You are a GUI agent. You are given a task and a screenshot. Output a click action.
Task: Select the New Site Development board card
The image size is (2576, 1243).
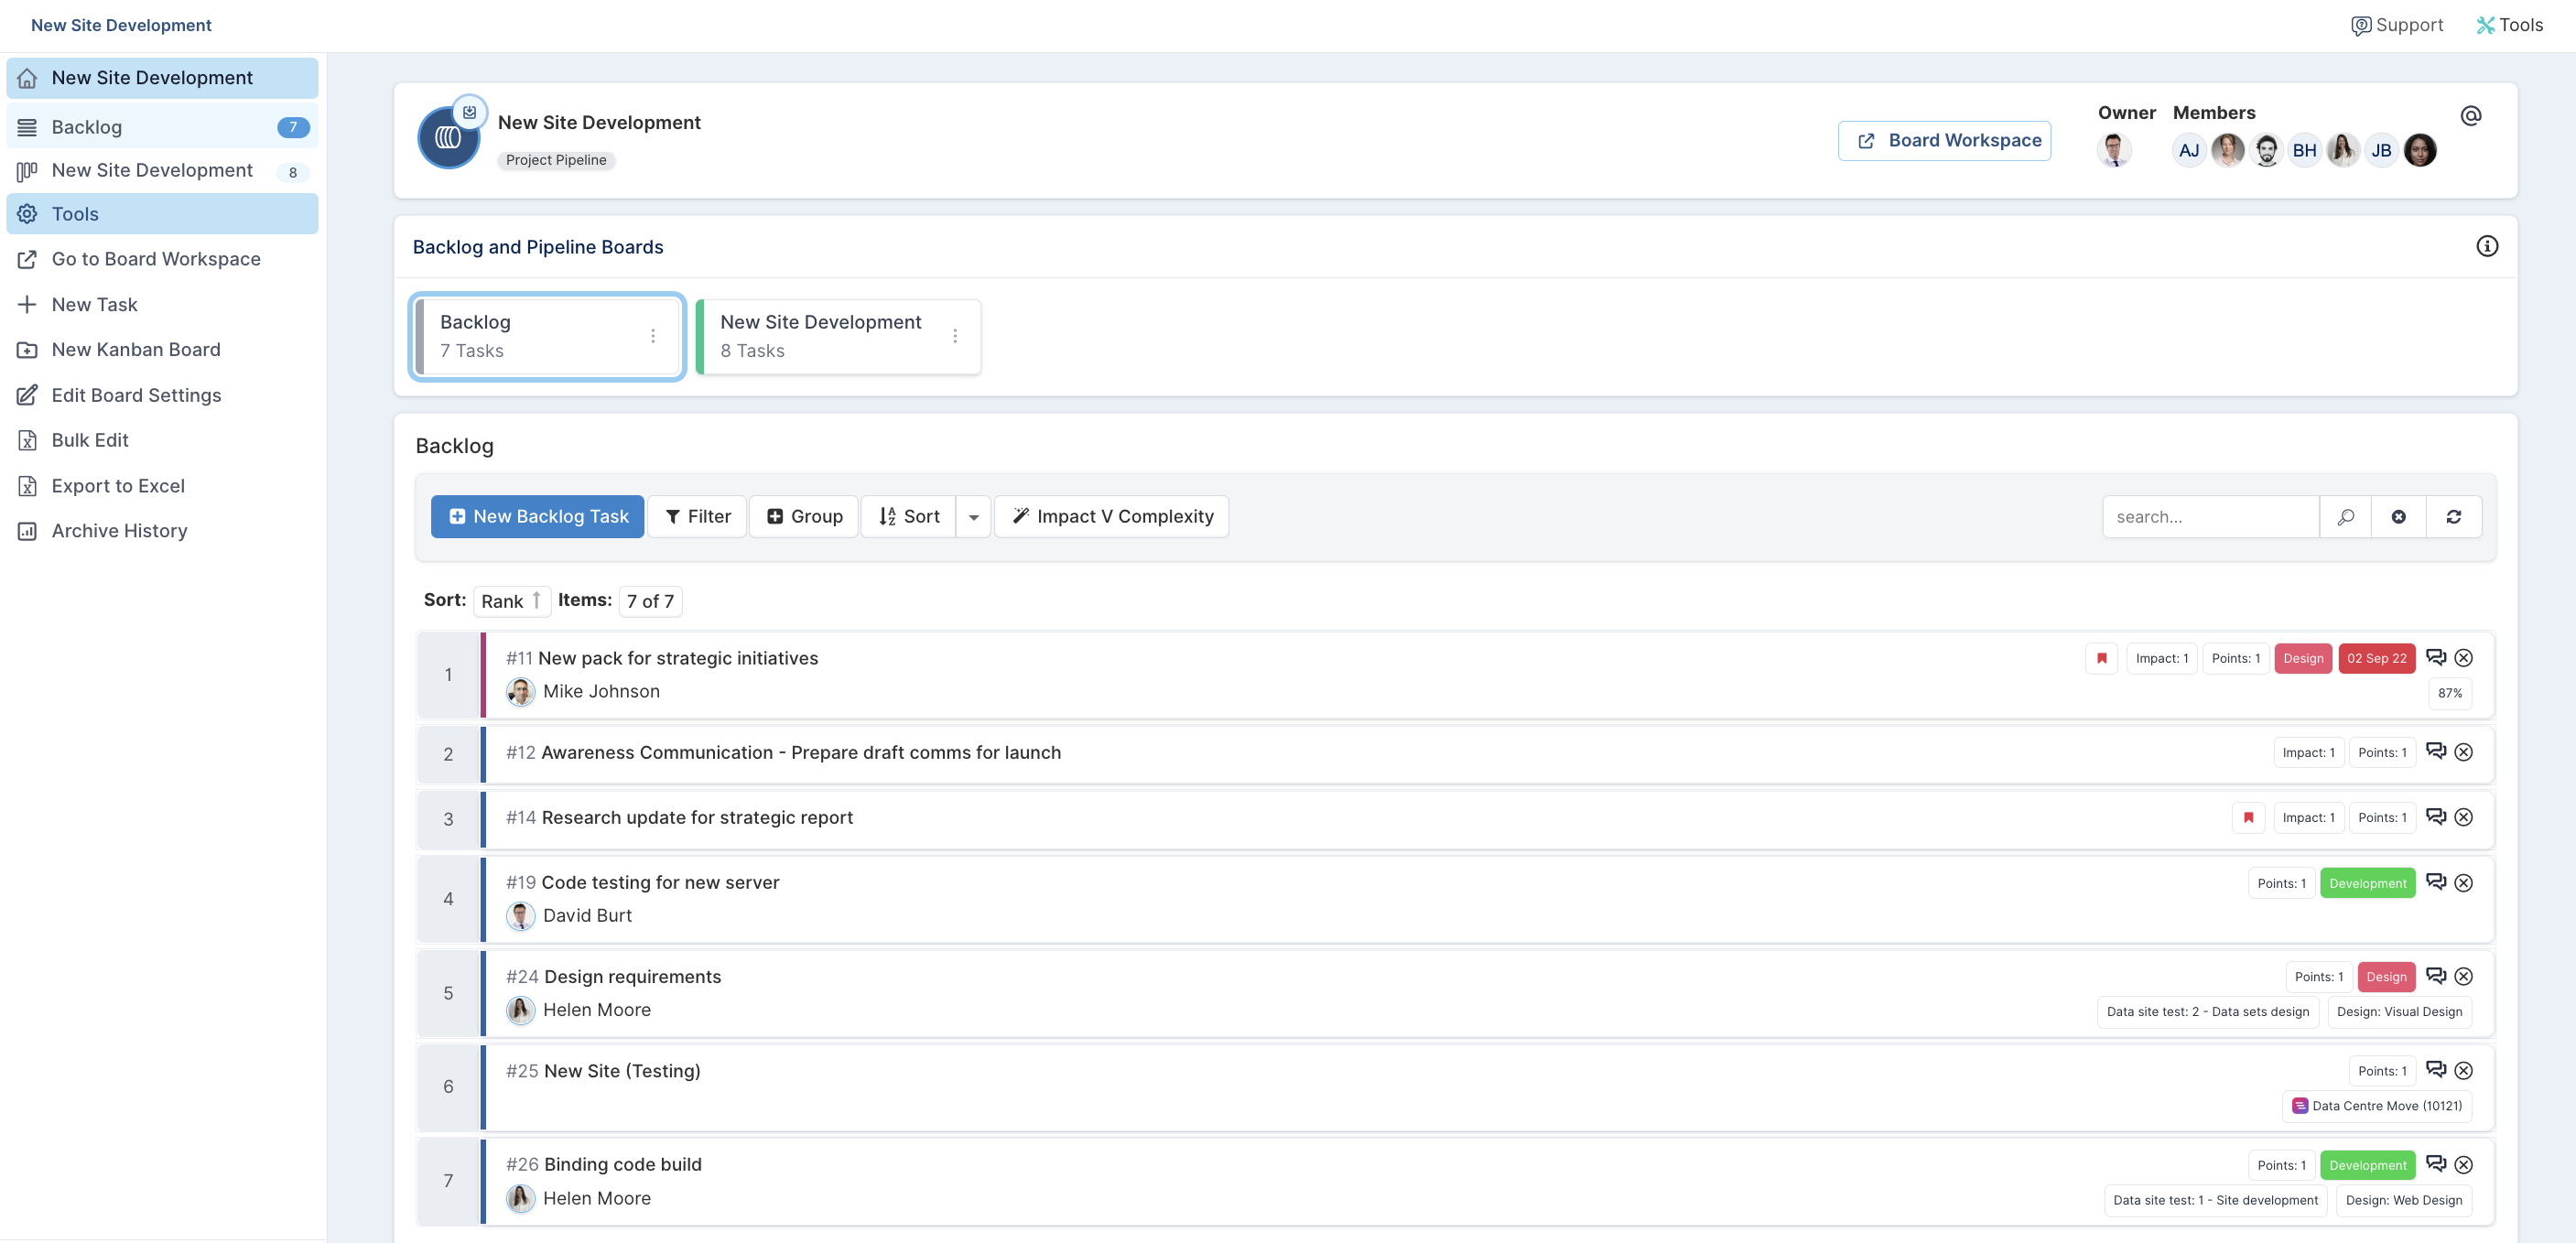pos(838,336)
